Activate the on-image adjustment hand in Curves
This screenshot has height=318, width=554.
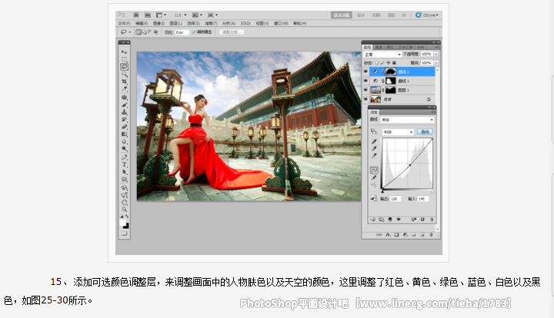pos(374,131)
